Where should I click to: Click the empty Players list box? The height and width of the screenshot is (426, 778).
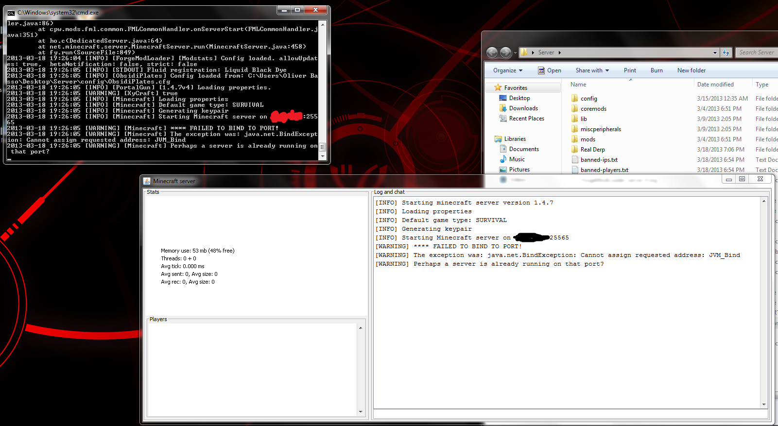252,370
